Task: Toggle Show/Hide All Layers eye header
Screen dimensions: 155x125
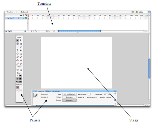Action: [21, 15]
